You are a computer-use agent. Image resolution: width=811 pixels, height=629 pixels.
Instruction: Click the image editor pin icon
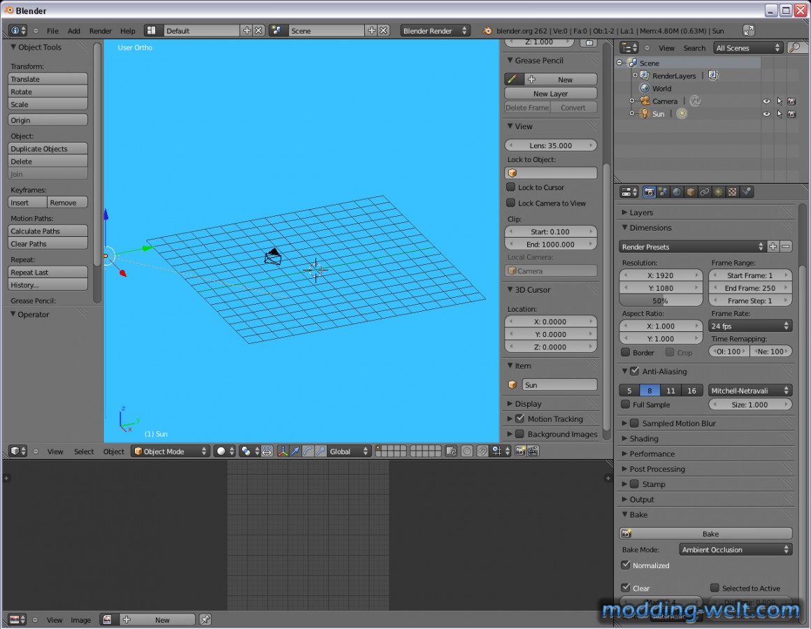pyautogui.click(x=206, y=619)
